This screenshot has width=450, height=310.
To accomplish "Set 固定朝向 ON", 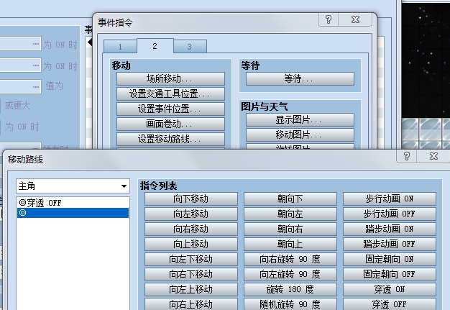I will [x=390, y=259].
